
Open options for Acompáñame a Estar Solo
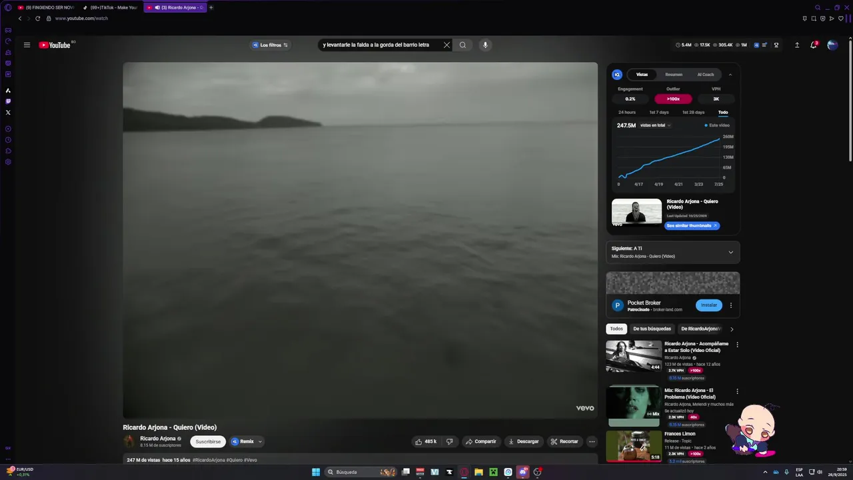[737, 345]
